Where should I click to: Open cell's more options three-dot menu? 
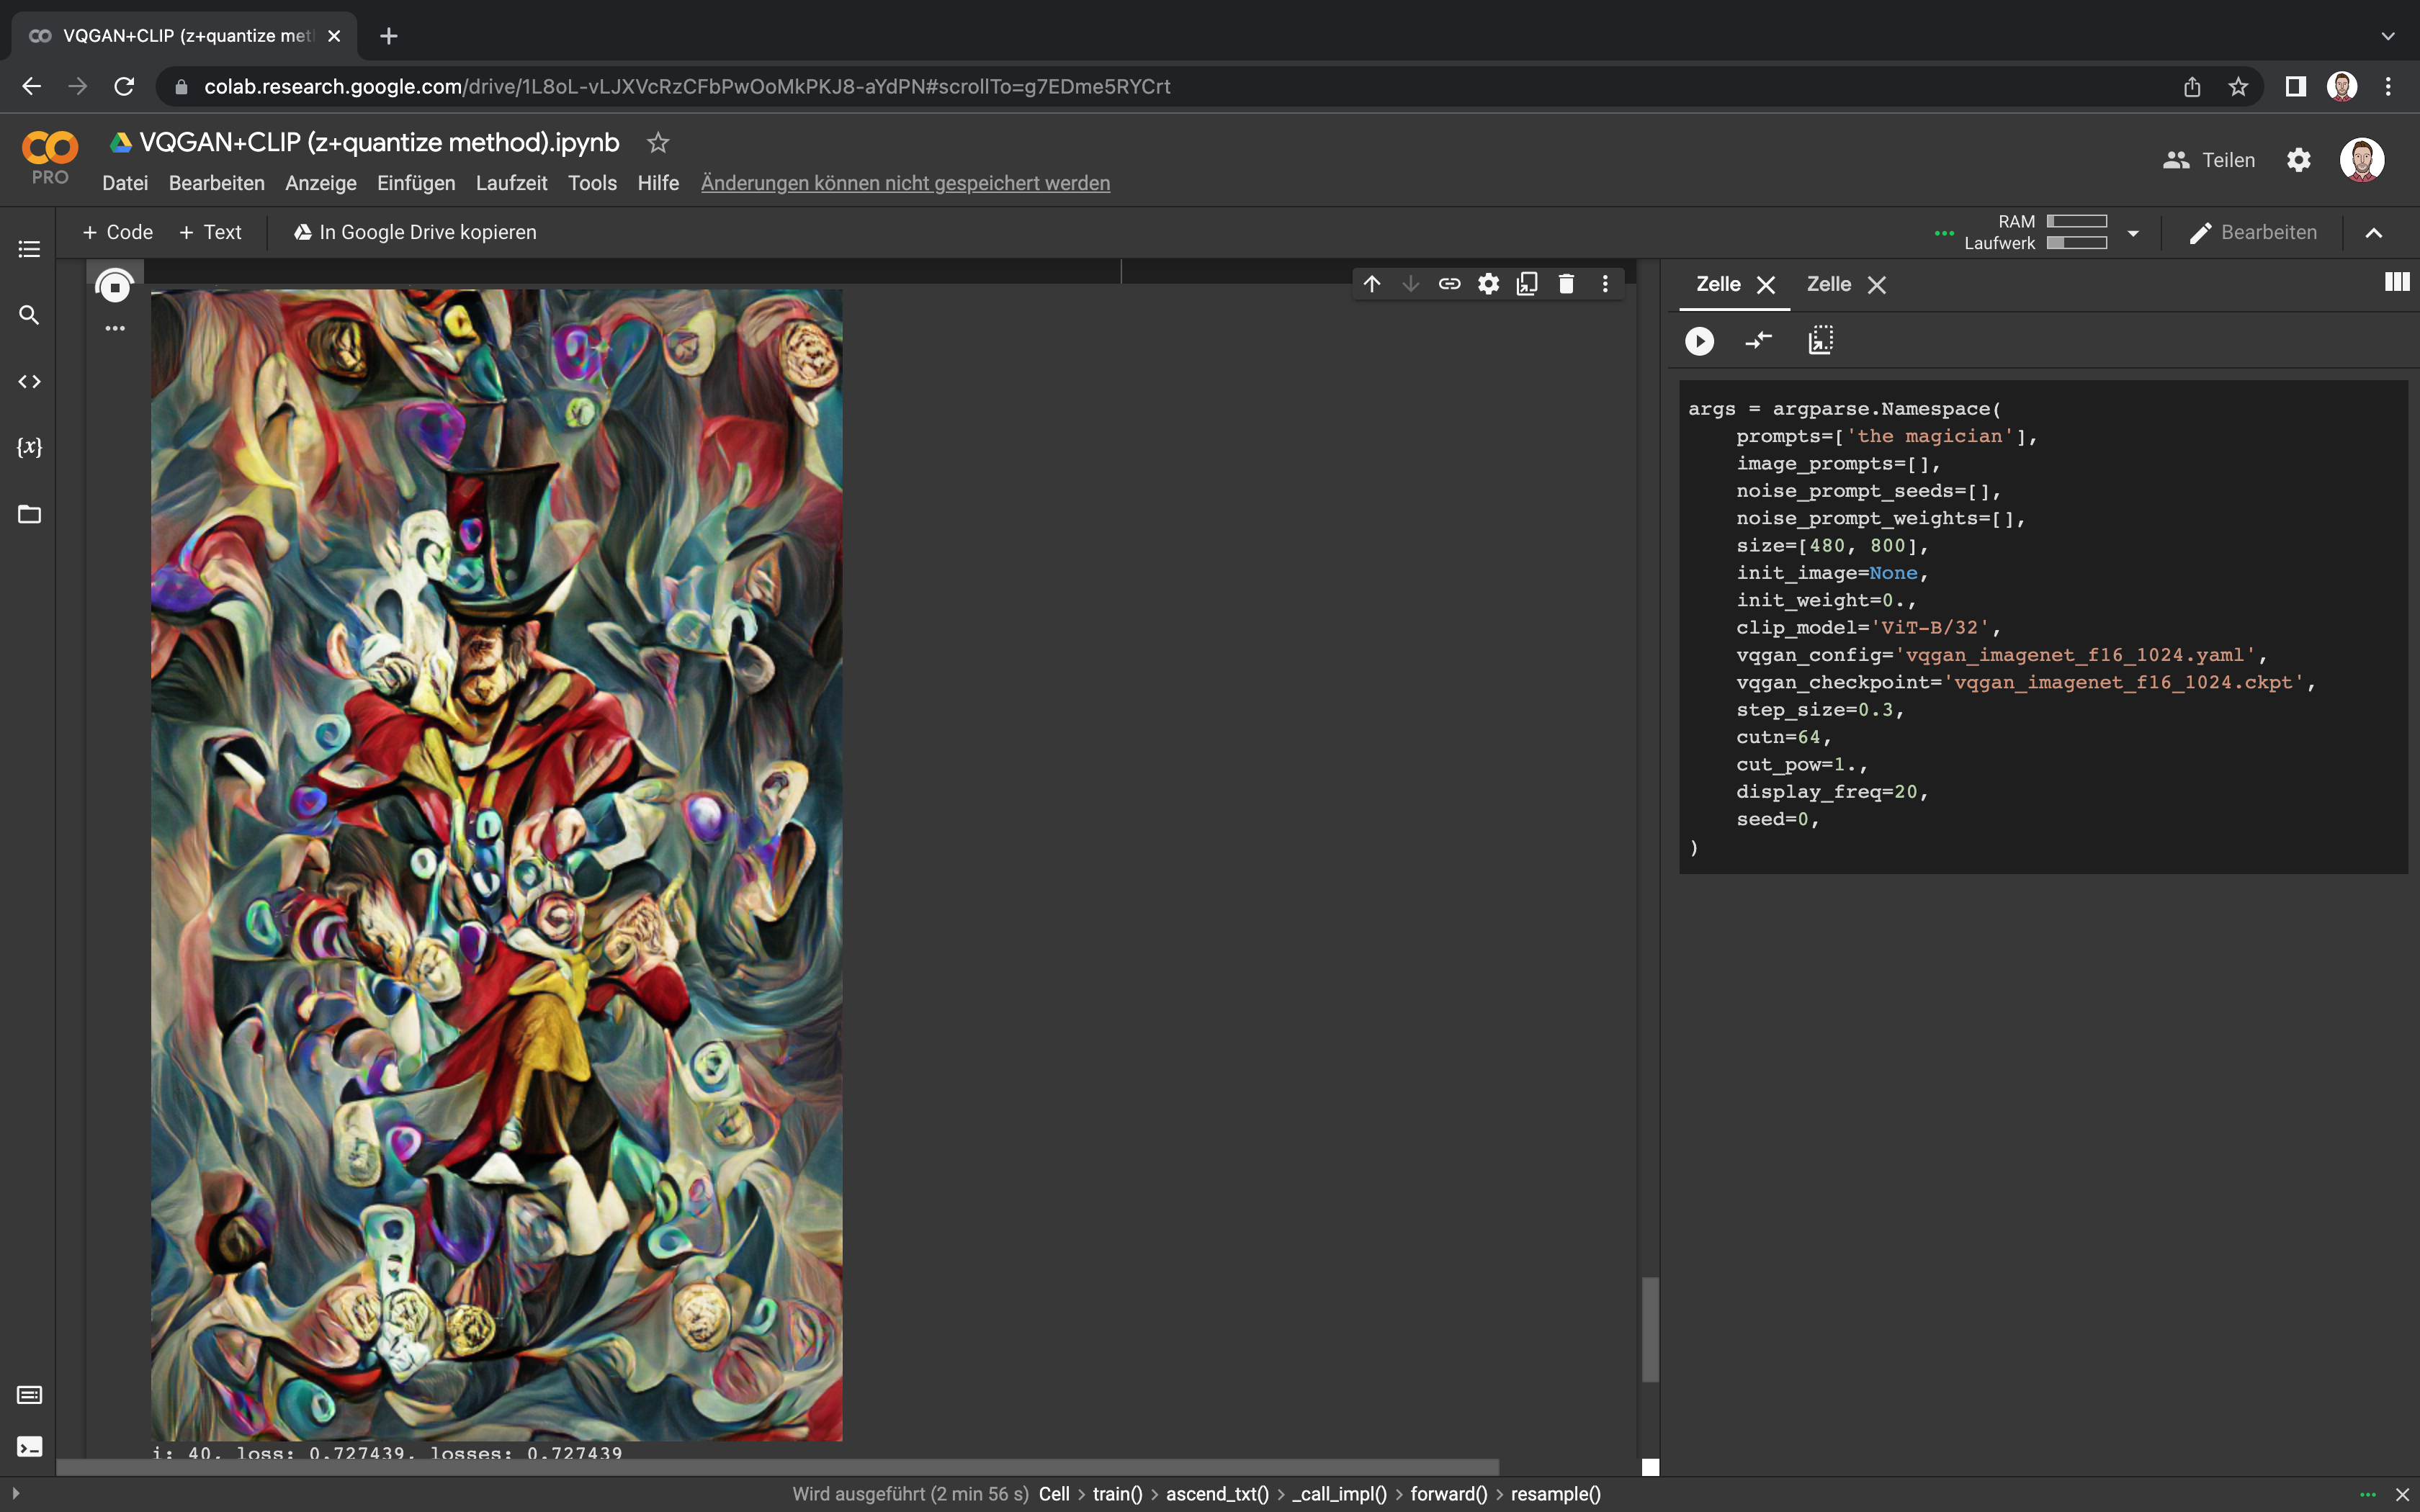[1605, 284]
